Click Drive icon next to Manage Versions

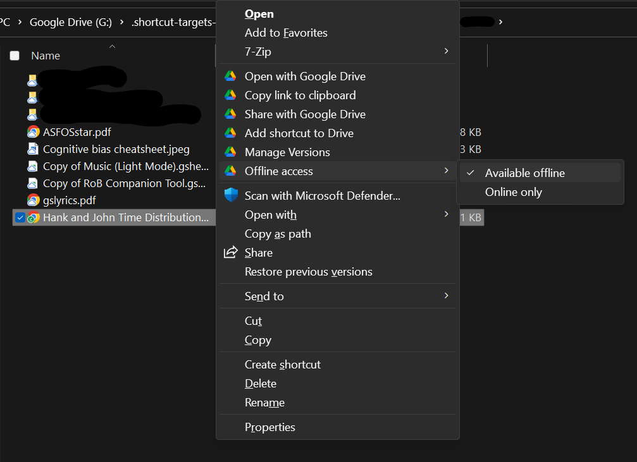(x=230, y=152)
